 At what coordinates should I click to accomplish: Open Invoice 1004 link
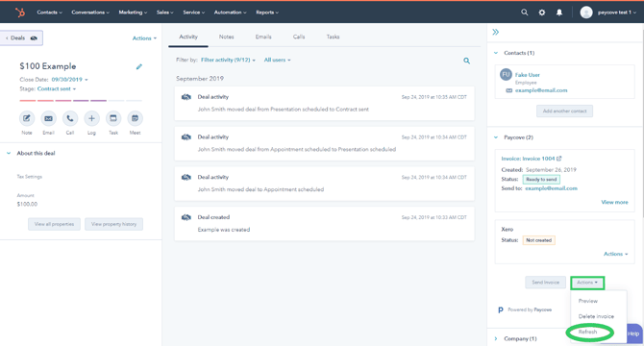coord(531,159)
